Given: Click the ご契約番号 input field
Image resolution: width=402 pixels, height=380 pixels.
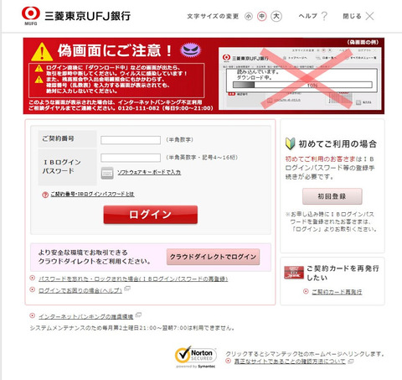Looking at the screenshot, I should (x=131, y=140).
